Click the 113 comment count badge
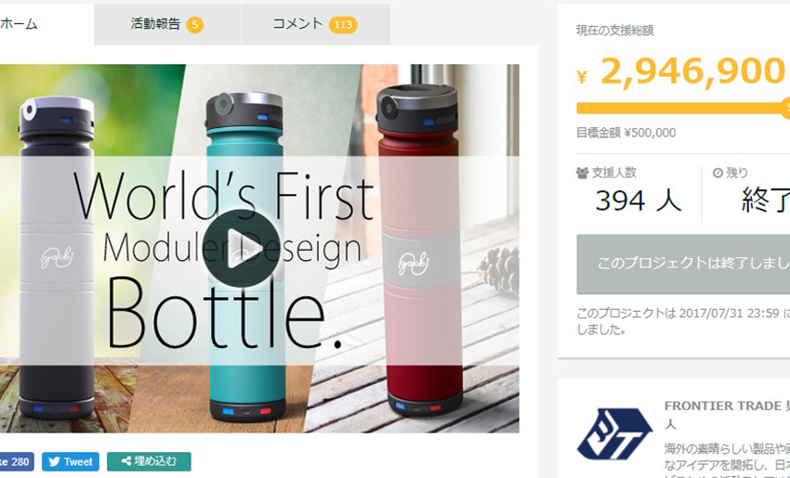The width and height of the screenshot is (790, 478). (343, 25)
